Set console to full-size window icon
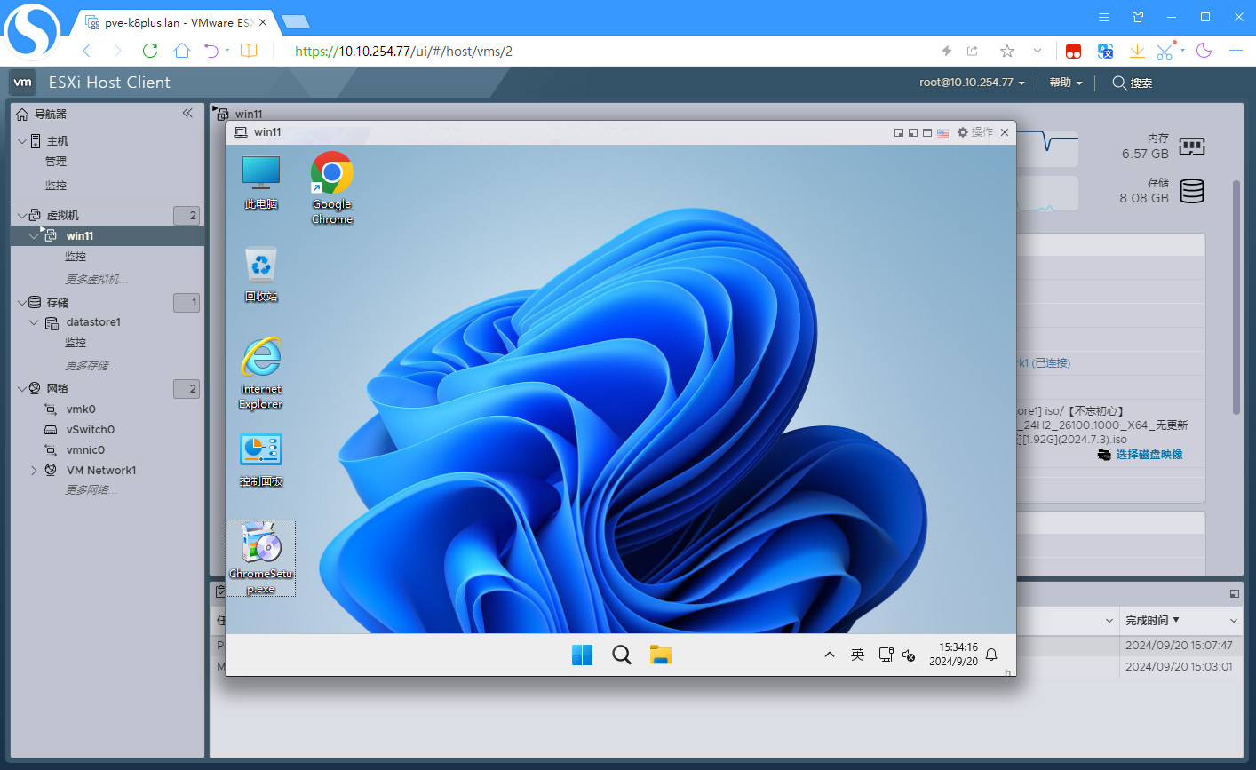Screen dimensions: 1256x770 tap(927, 132)
